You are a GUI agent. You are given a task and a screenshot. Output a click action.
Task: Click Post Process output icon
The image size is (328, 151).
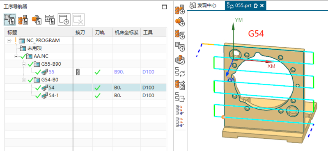click(x=180, y=98)
